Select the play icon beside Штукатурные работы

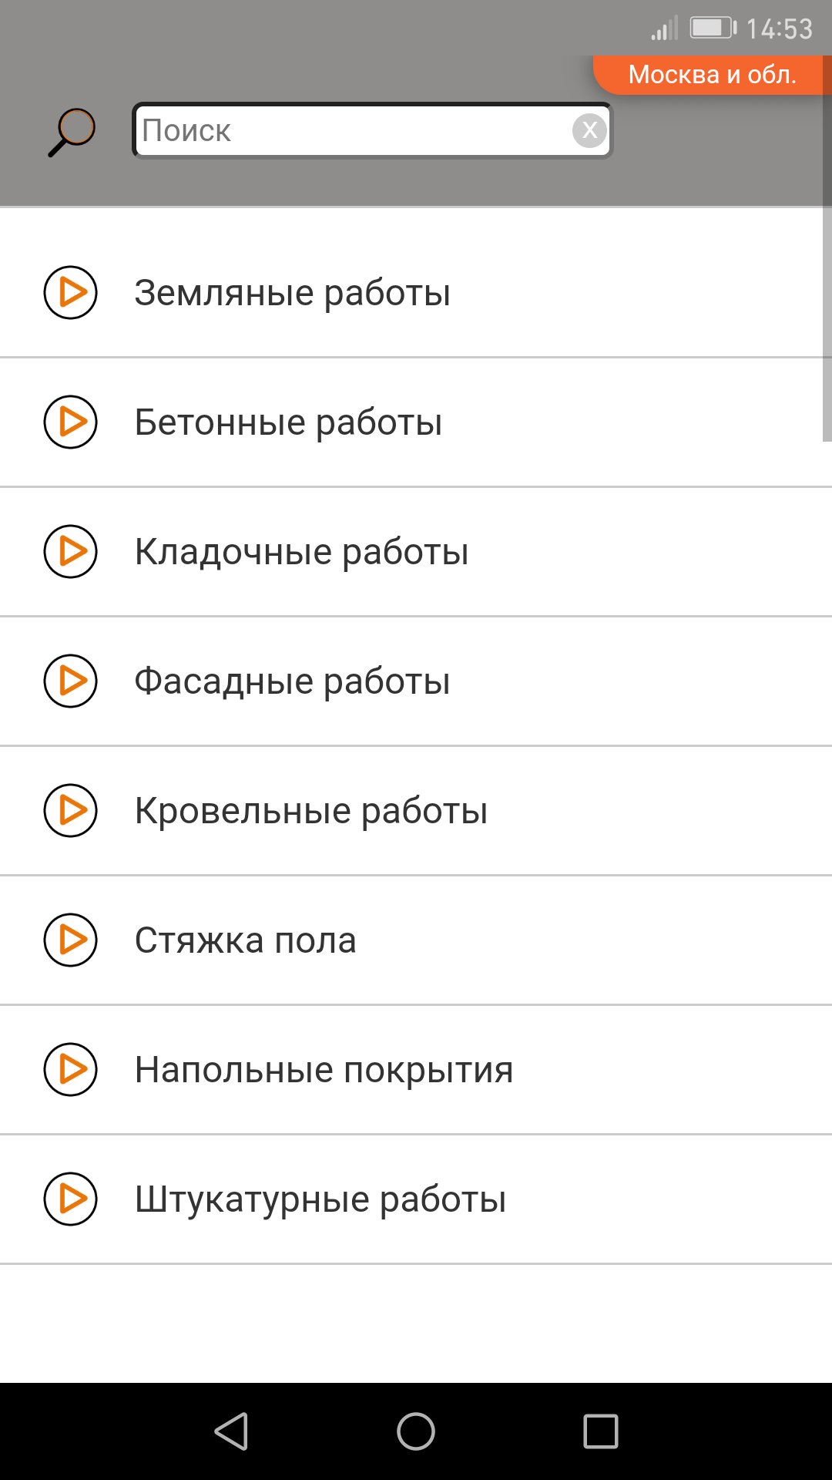coord(69,1199)
